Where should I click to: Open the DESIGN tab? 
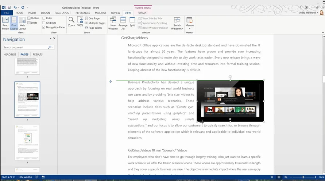[45, 13]
